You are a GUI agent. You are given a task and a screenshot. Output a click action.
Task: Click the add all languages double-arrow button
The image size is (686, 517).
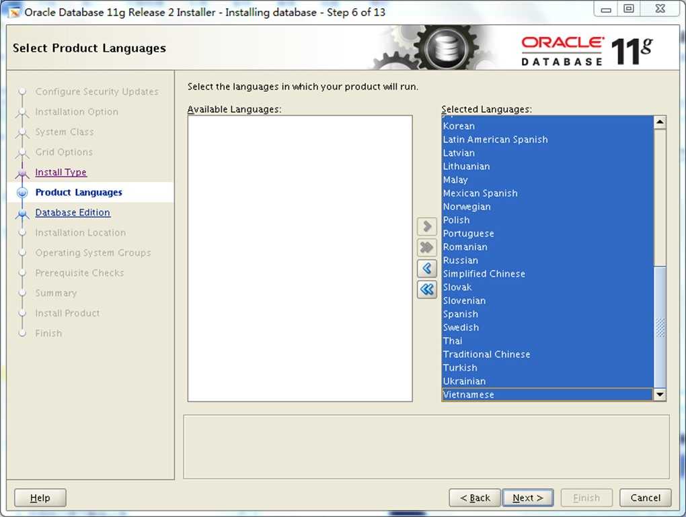[427, 248]
